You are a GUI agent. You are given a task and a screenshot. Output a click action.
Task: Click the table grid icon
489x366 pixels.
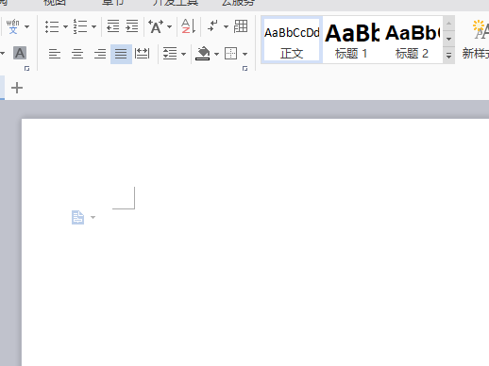[x=241, y=26]
